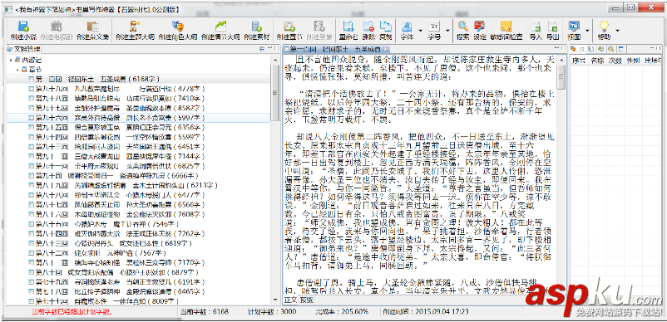This screenshot has width=667, height=322.
Task: Click the 名称 column header
Action: (597, 61)
